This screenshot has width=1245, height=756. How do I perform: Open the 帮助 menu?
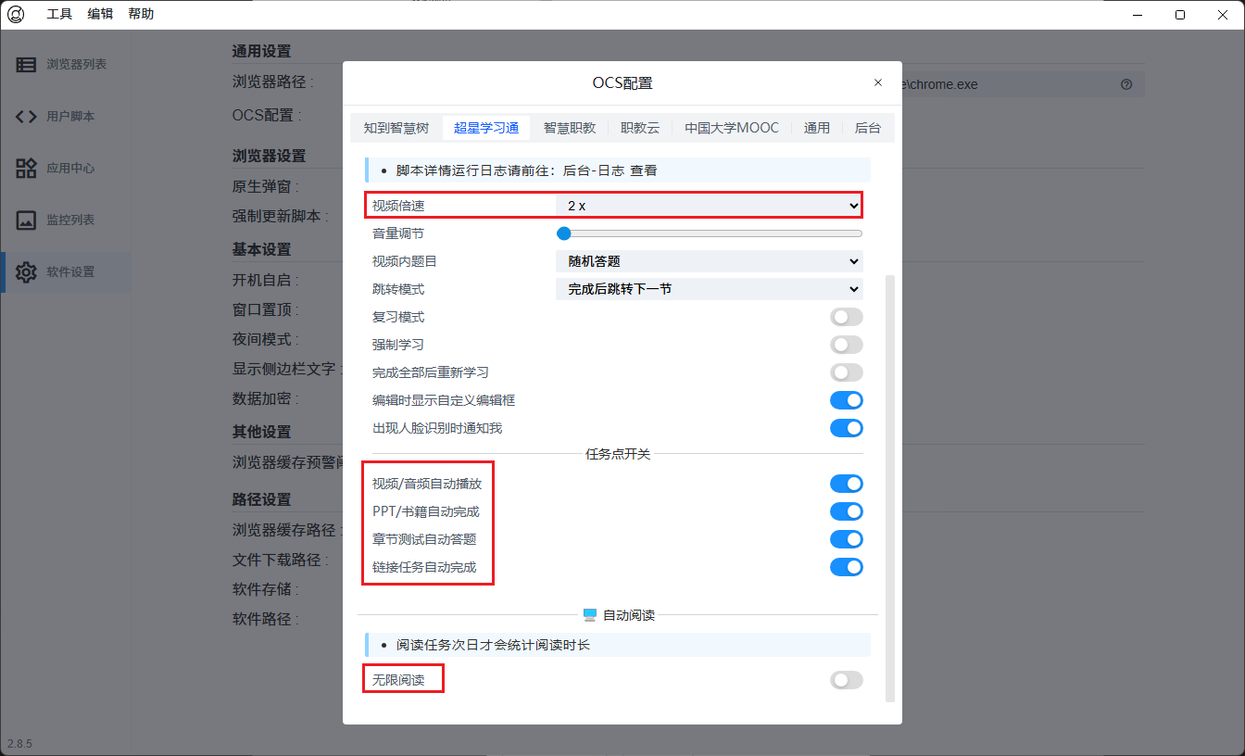click(x=141, y=14)
